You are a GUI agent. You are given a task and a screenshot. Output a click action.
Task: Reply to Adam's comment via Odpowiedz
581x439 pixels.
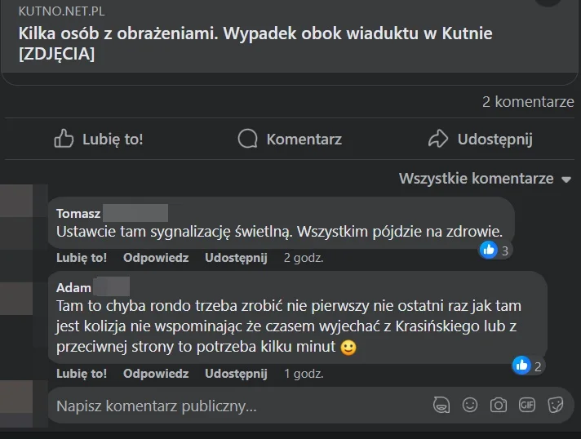(156, 374)
